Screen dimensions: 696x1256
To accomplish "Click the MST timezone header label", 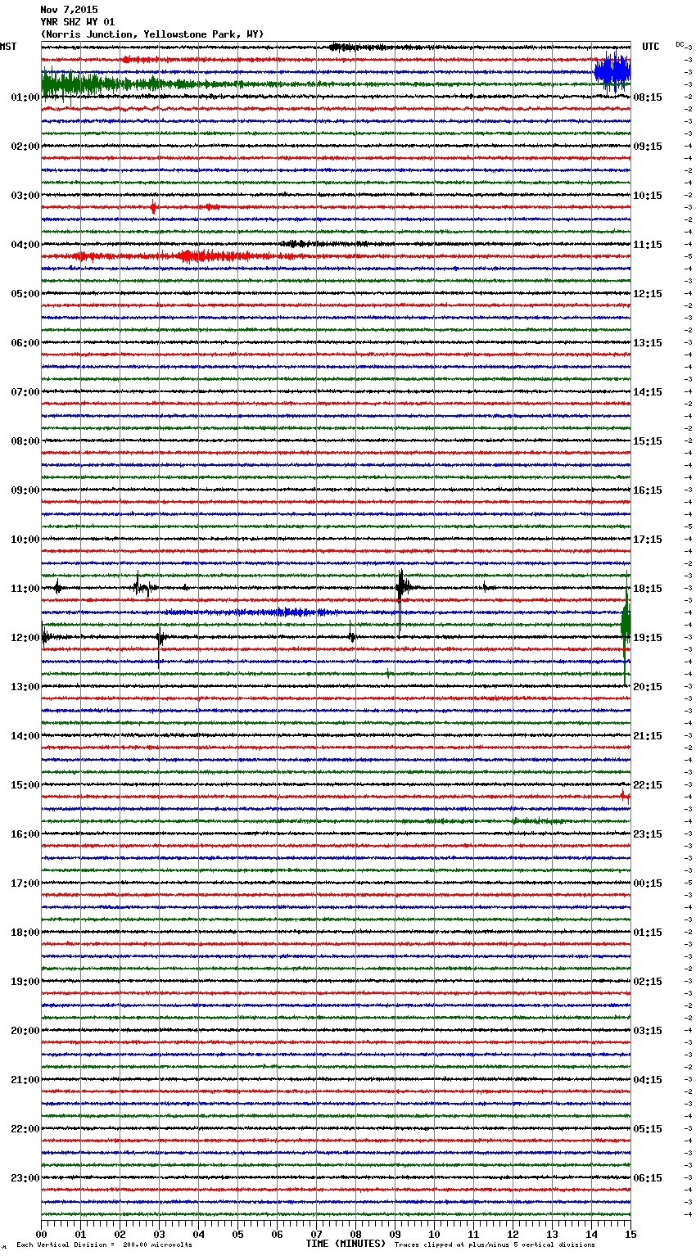I will click(8, 47).
